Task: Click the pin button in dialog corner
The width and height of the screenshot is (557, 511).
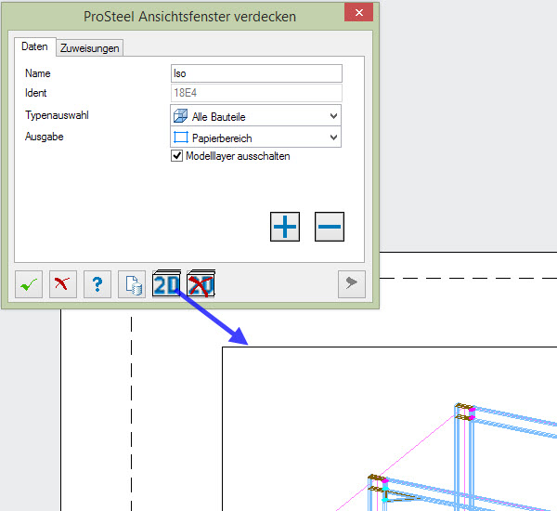Action: 352,284
